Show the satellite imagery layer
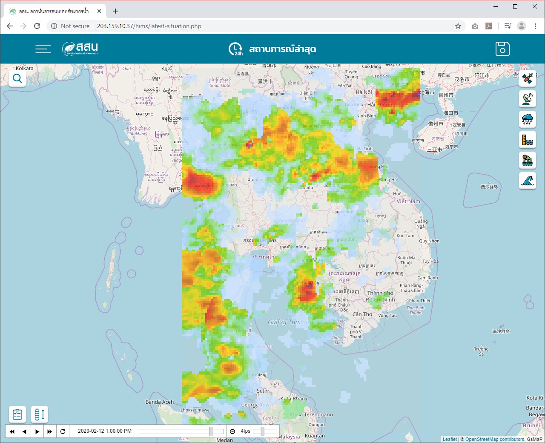 click(x=528, y=78)
